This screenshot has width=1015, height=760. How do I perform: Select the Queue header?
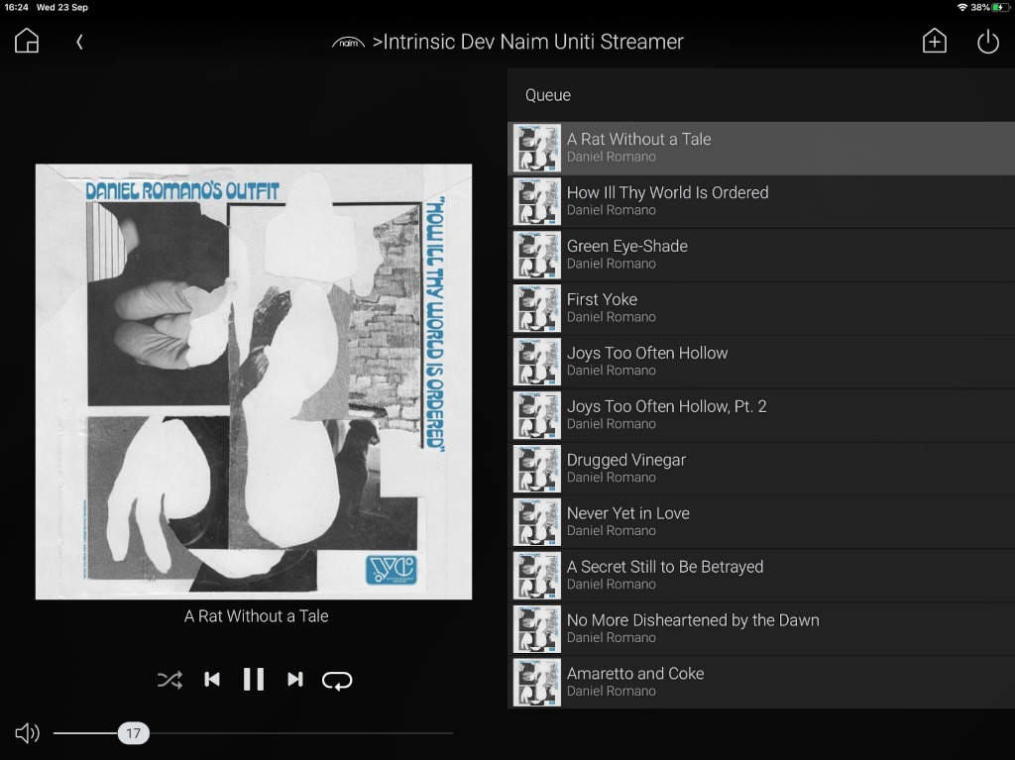click(x=547, y=95)
